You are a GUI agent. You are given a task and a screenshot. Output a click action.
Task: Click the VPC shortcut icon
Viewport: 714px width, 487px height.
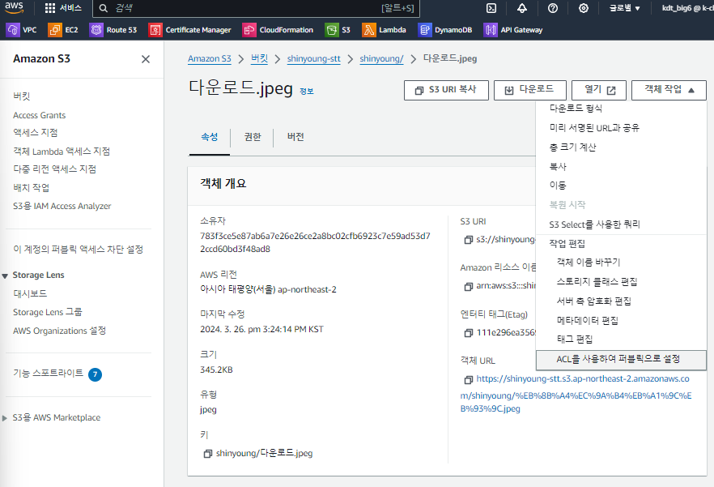[13, 30]
